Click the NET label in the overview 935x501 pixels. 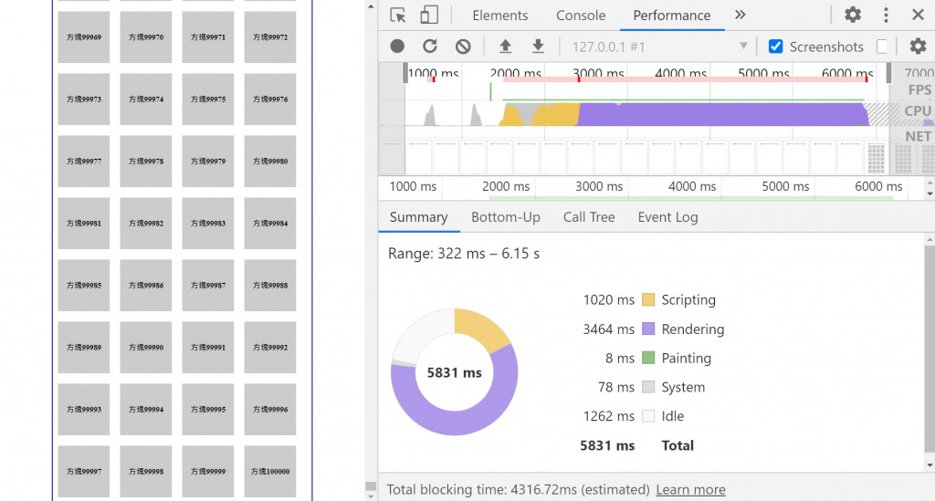coord(919,136)
